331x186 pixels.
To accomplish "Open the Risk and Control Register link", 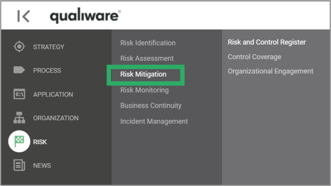I will pos(267,42).
